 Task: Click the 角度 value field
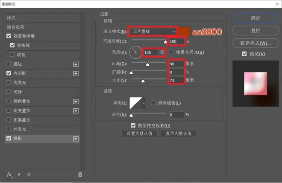[151, 52]
